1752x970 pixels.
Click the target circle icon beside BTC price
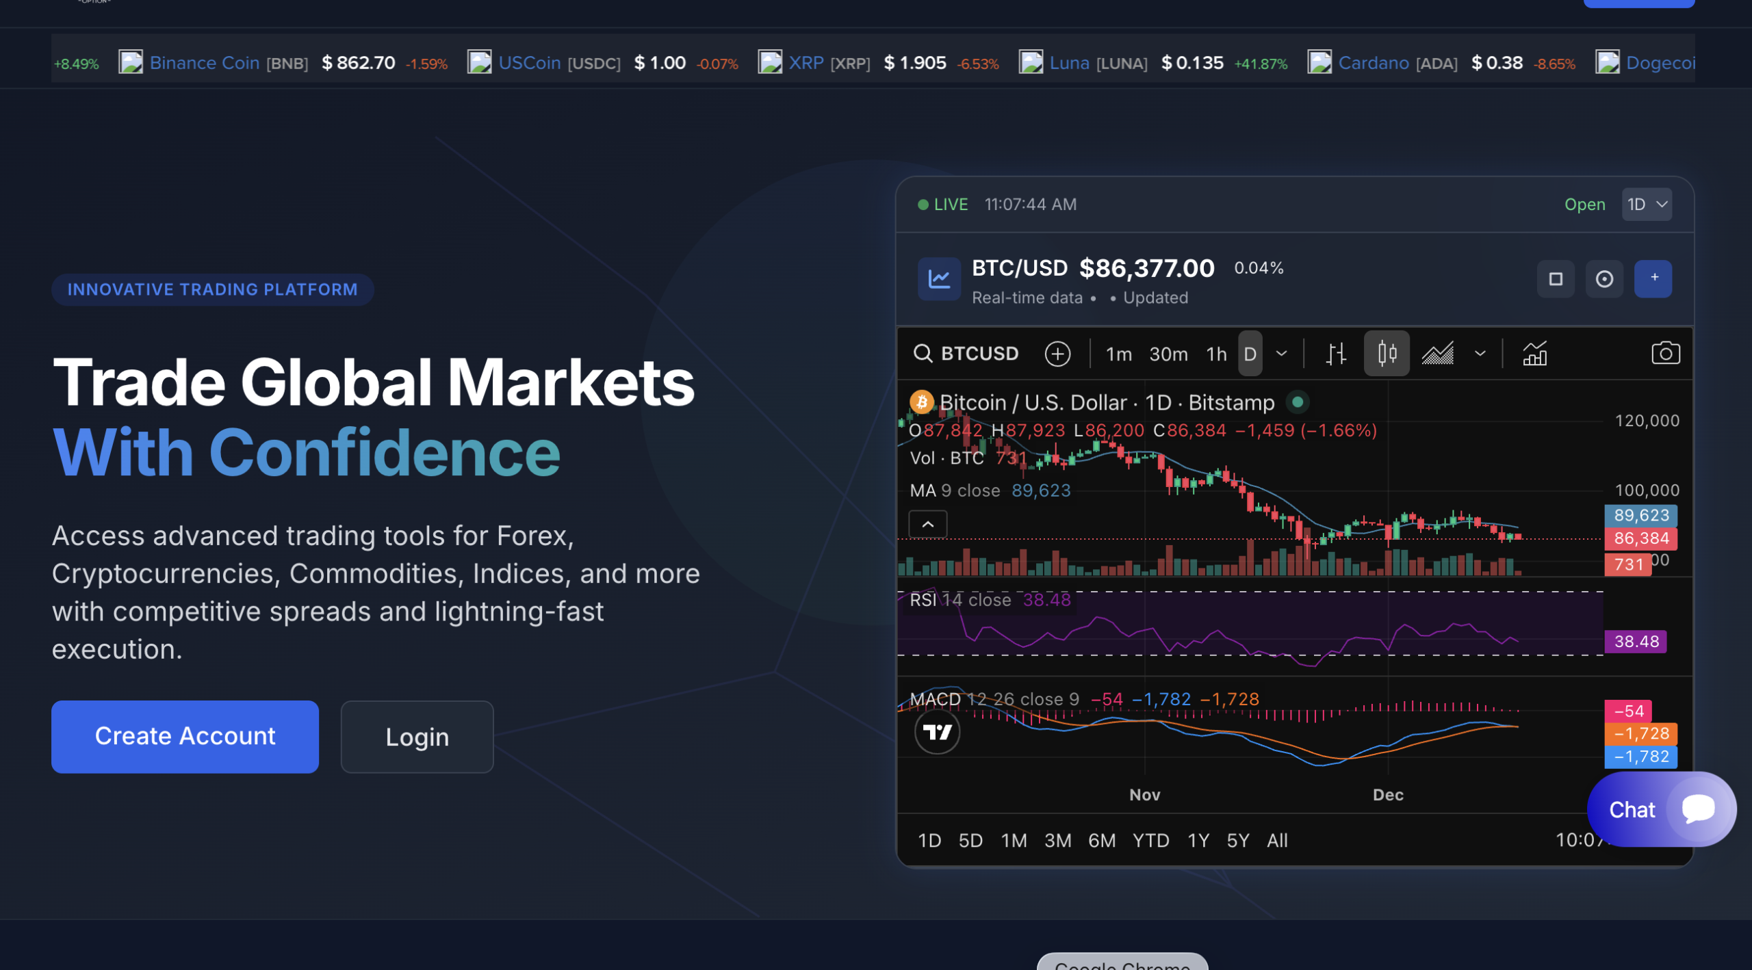coord(1604,279)
